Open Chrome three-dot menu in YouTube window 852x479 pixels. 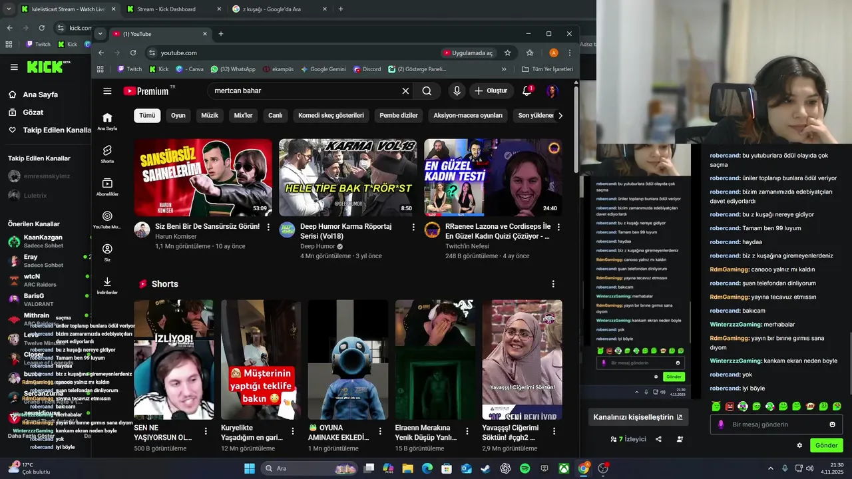570,53
